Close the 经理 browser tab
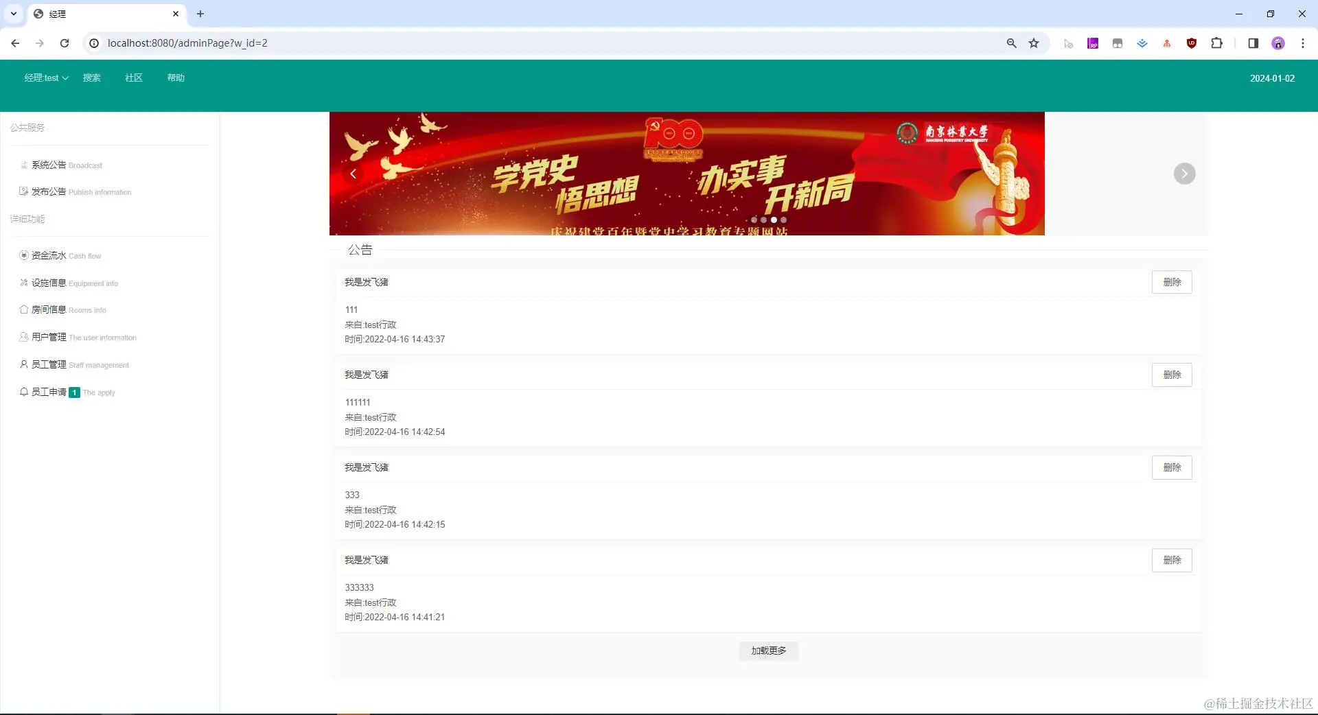 (176, 14)
